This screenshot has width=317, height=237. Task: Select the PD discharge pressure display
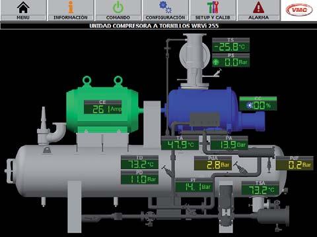[139, 177]
